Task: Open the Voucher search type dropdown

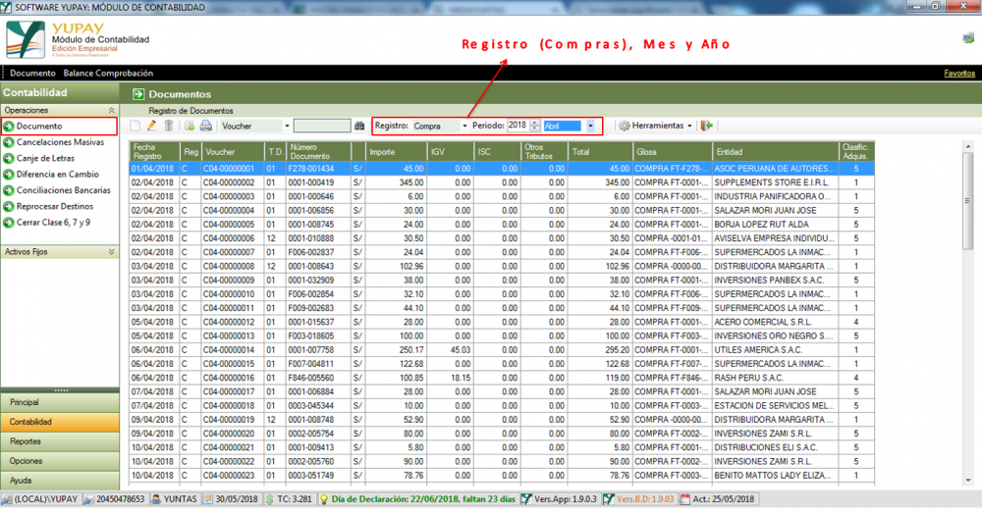Action: coord(287,126)
